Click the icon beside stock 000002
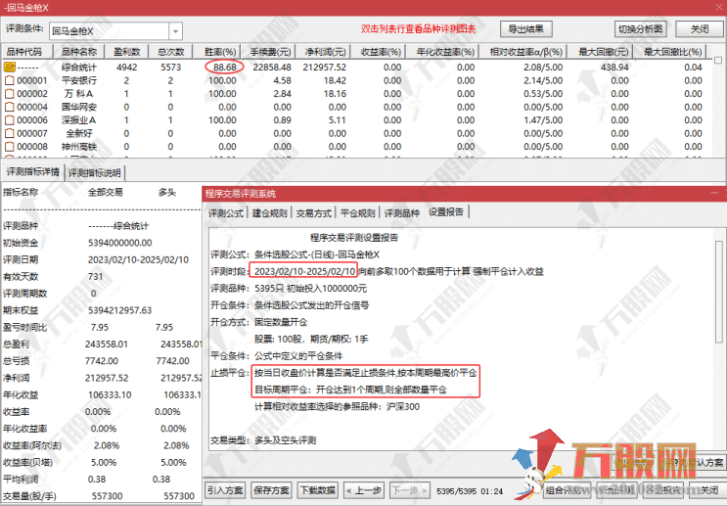727x506 pixels. pos(9,94)
